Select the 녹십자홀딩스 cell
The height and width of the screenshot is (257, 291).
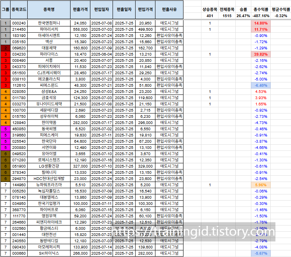pyautogui.click(x=49, y=191)
